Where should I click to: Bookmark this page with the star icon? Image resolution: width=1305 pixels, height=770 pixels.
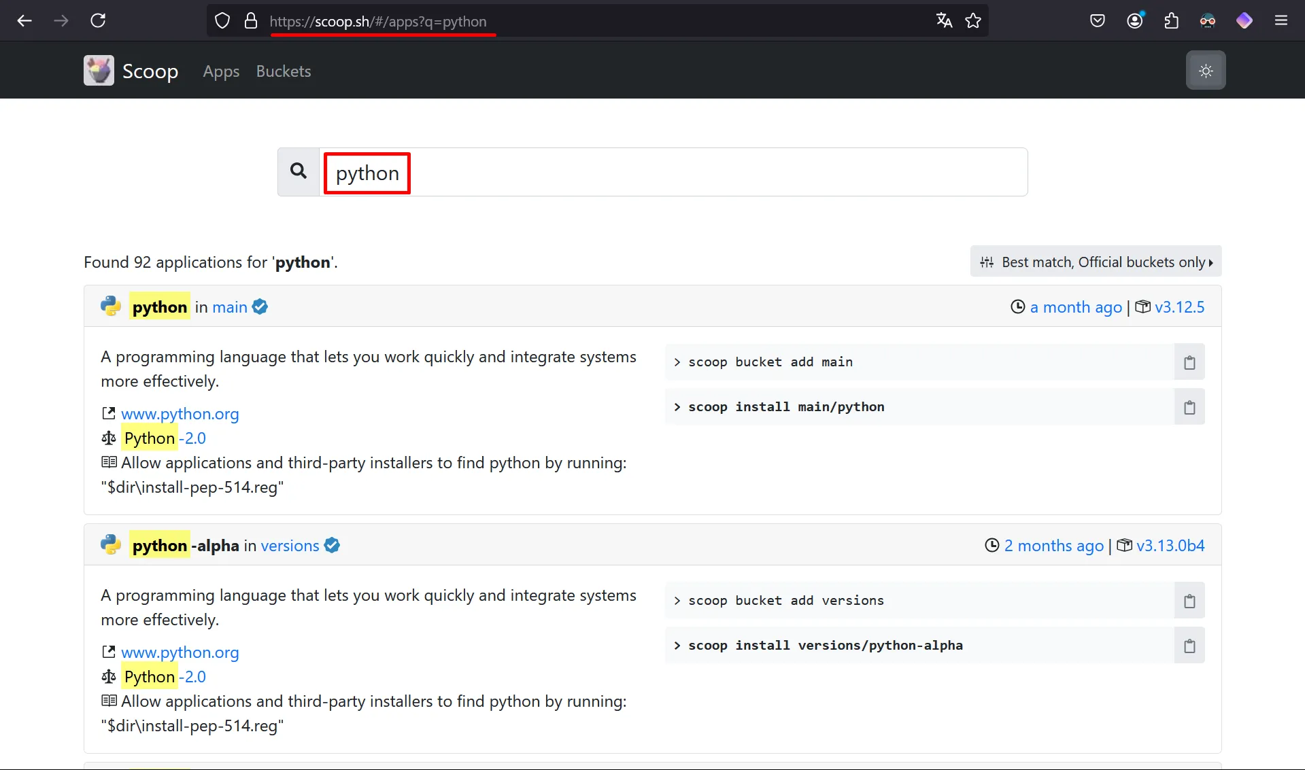coord(973,20)
